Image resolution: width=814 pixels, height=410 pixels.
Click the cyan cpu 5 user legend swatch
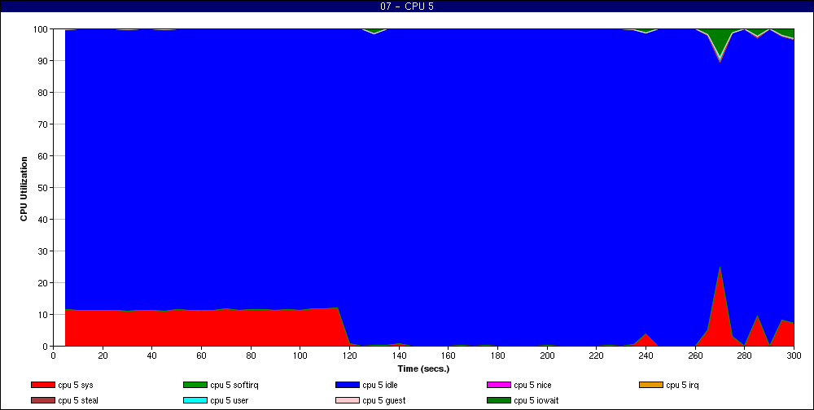195,400
